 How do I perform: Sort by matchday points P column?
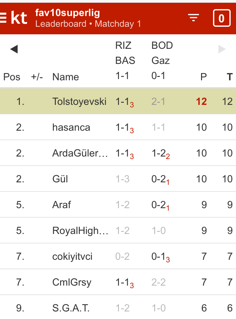point(204,77)
